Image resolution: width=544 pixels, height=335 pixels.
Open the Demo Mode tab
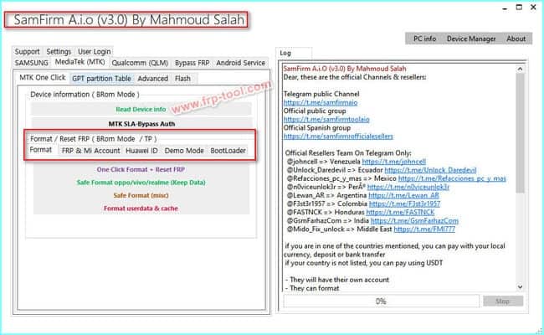tap(184, 151)
